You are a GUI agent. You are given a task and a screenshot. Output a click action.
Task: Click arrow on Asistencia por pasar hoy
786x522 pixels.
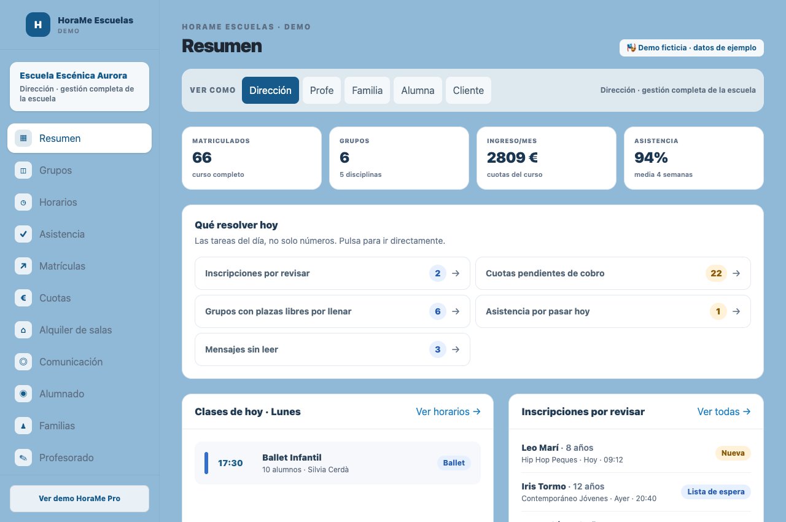tap(736, 311)
